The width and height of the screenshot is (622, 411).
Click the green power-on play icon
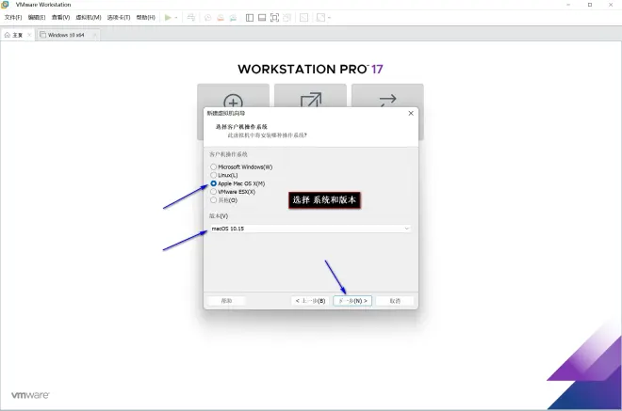click(x=168, y=18)
